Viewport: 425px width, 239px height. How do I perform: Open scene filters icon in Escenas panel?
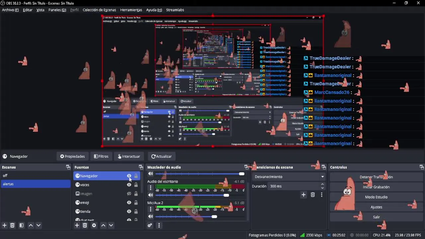[22, 225]
